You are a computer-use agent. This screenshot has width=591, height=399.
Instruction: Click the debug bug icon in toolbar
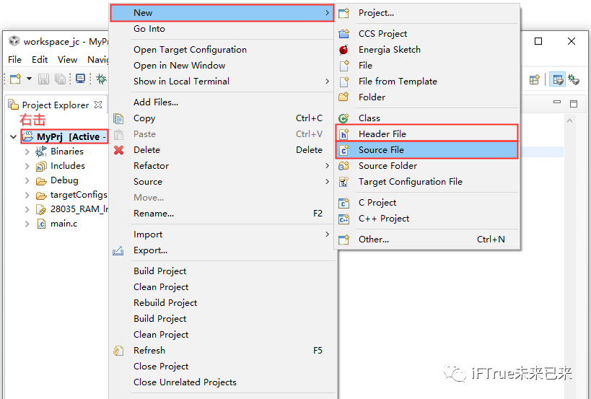(101, 79)
